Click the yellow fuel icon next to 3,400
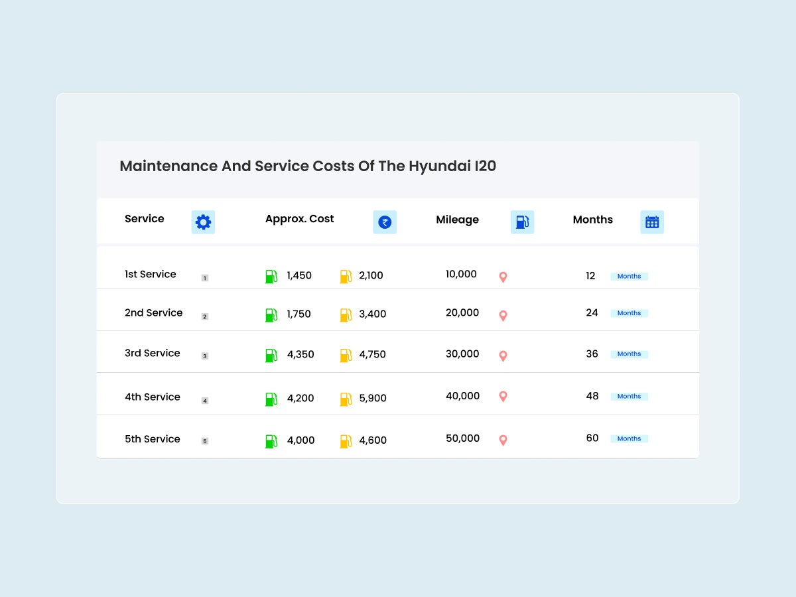Screen dimensions: 796x597 tap(346, 315)
